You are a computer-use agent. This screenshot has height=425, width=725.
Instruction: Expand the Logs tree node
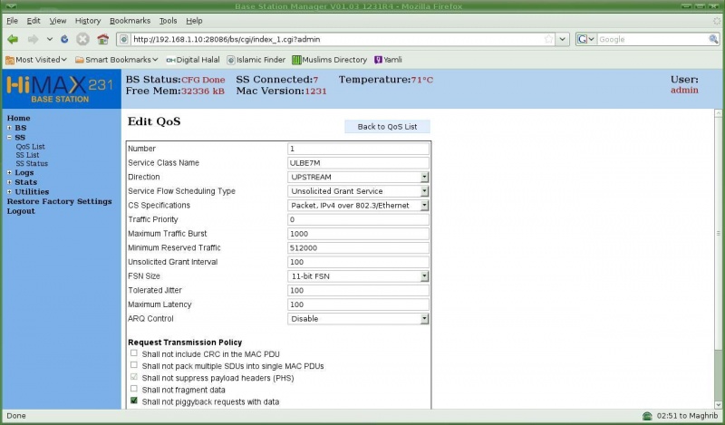(9, 172)
